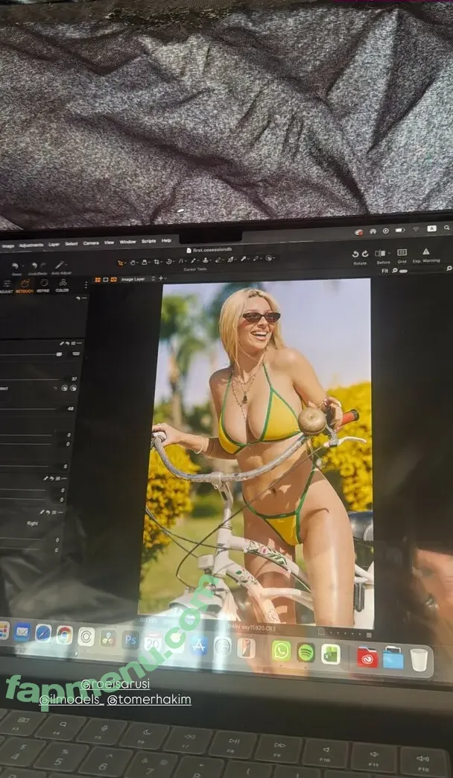The image size is (453, 778).
Task: Enable the Exp. Warning indicator
Action: click(x=426, y=252)
